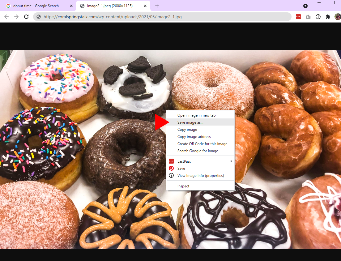
Task: Reload the current page
Action: 26,17
